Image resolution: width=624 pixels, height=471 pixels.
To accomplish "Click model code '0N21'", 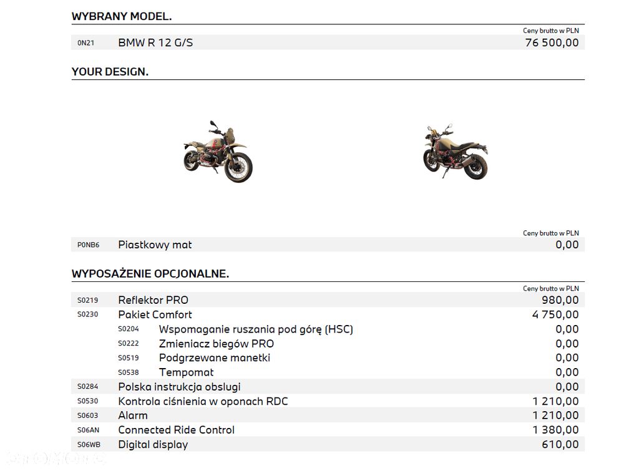I will pos(85,43).
